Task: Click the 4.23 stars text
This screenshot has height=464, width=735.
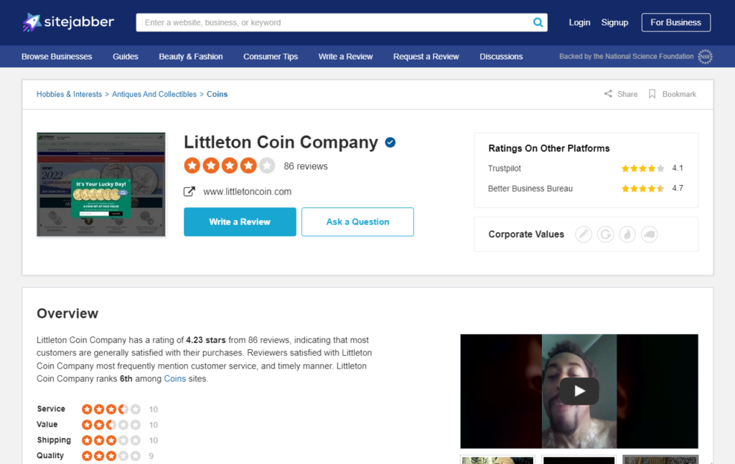Action: click(x=206, y=340)
